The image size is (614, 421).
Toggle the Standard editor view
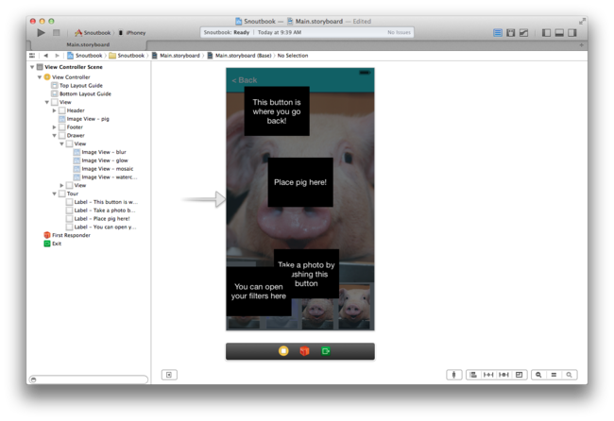498,33
